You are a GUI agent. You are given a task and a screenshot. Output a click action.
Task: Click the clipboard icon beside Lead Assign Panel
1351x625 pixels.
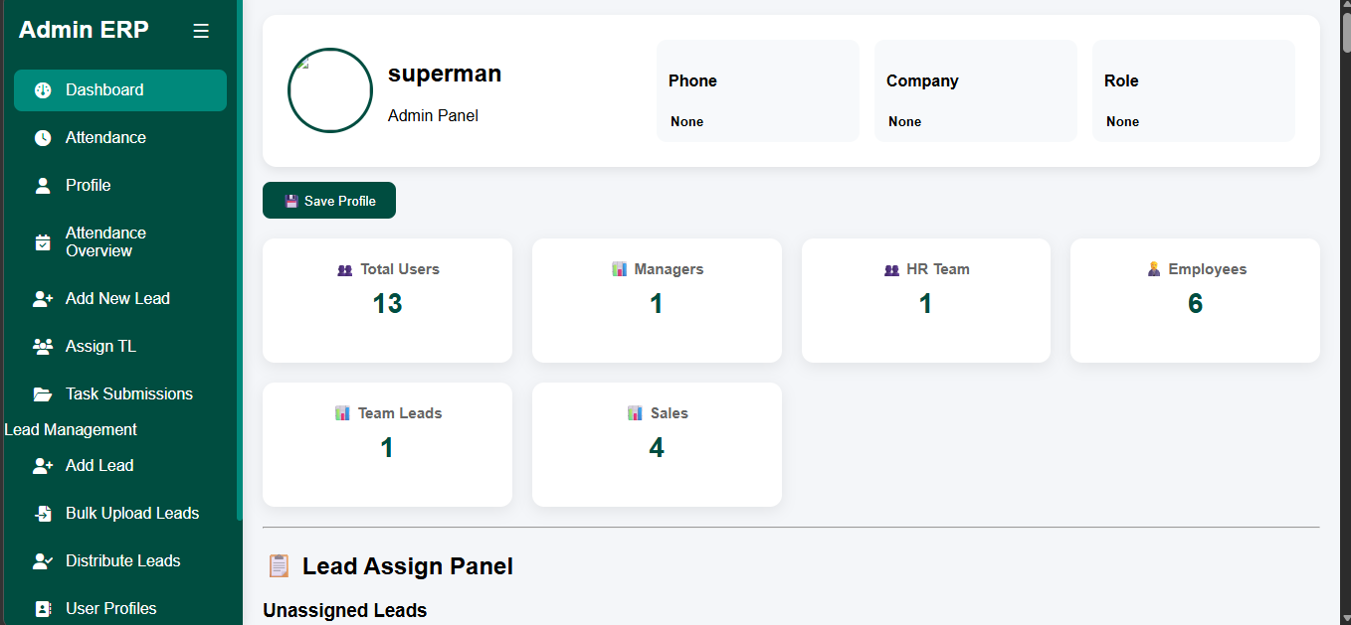279,565
